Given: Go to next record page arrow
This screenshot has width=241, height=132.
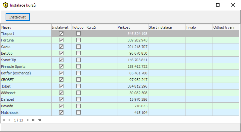Looking at the screenshot, I should point(28,120).
